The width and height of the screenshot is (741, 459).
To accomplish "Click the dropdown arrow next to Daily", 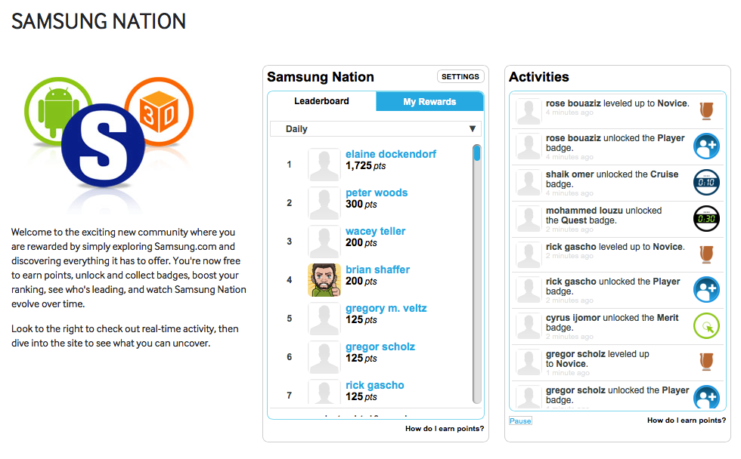I will coord(472,129).
